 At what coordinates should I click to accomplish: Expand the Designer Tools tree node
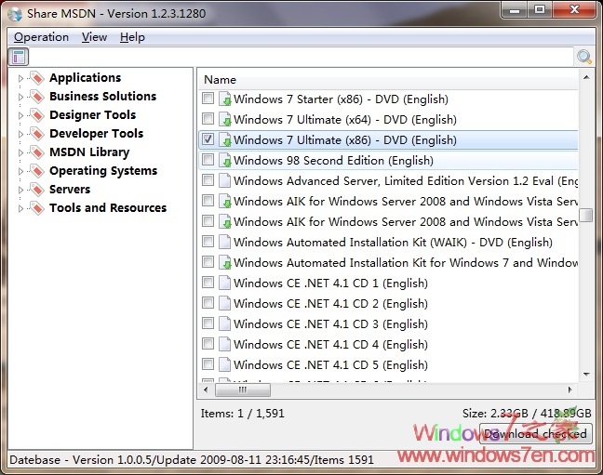click(20, 115)
